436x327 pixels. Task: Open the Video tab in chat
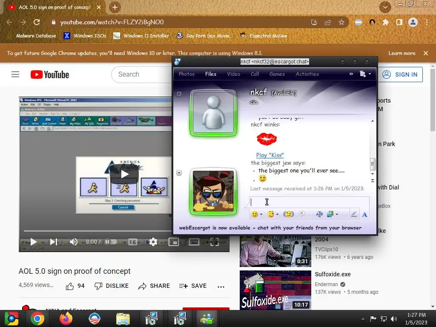(233, 74)
